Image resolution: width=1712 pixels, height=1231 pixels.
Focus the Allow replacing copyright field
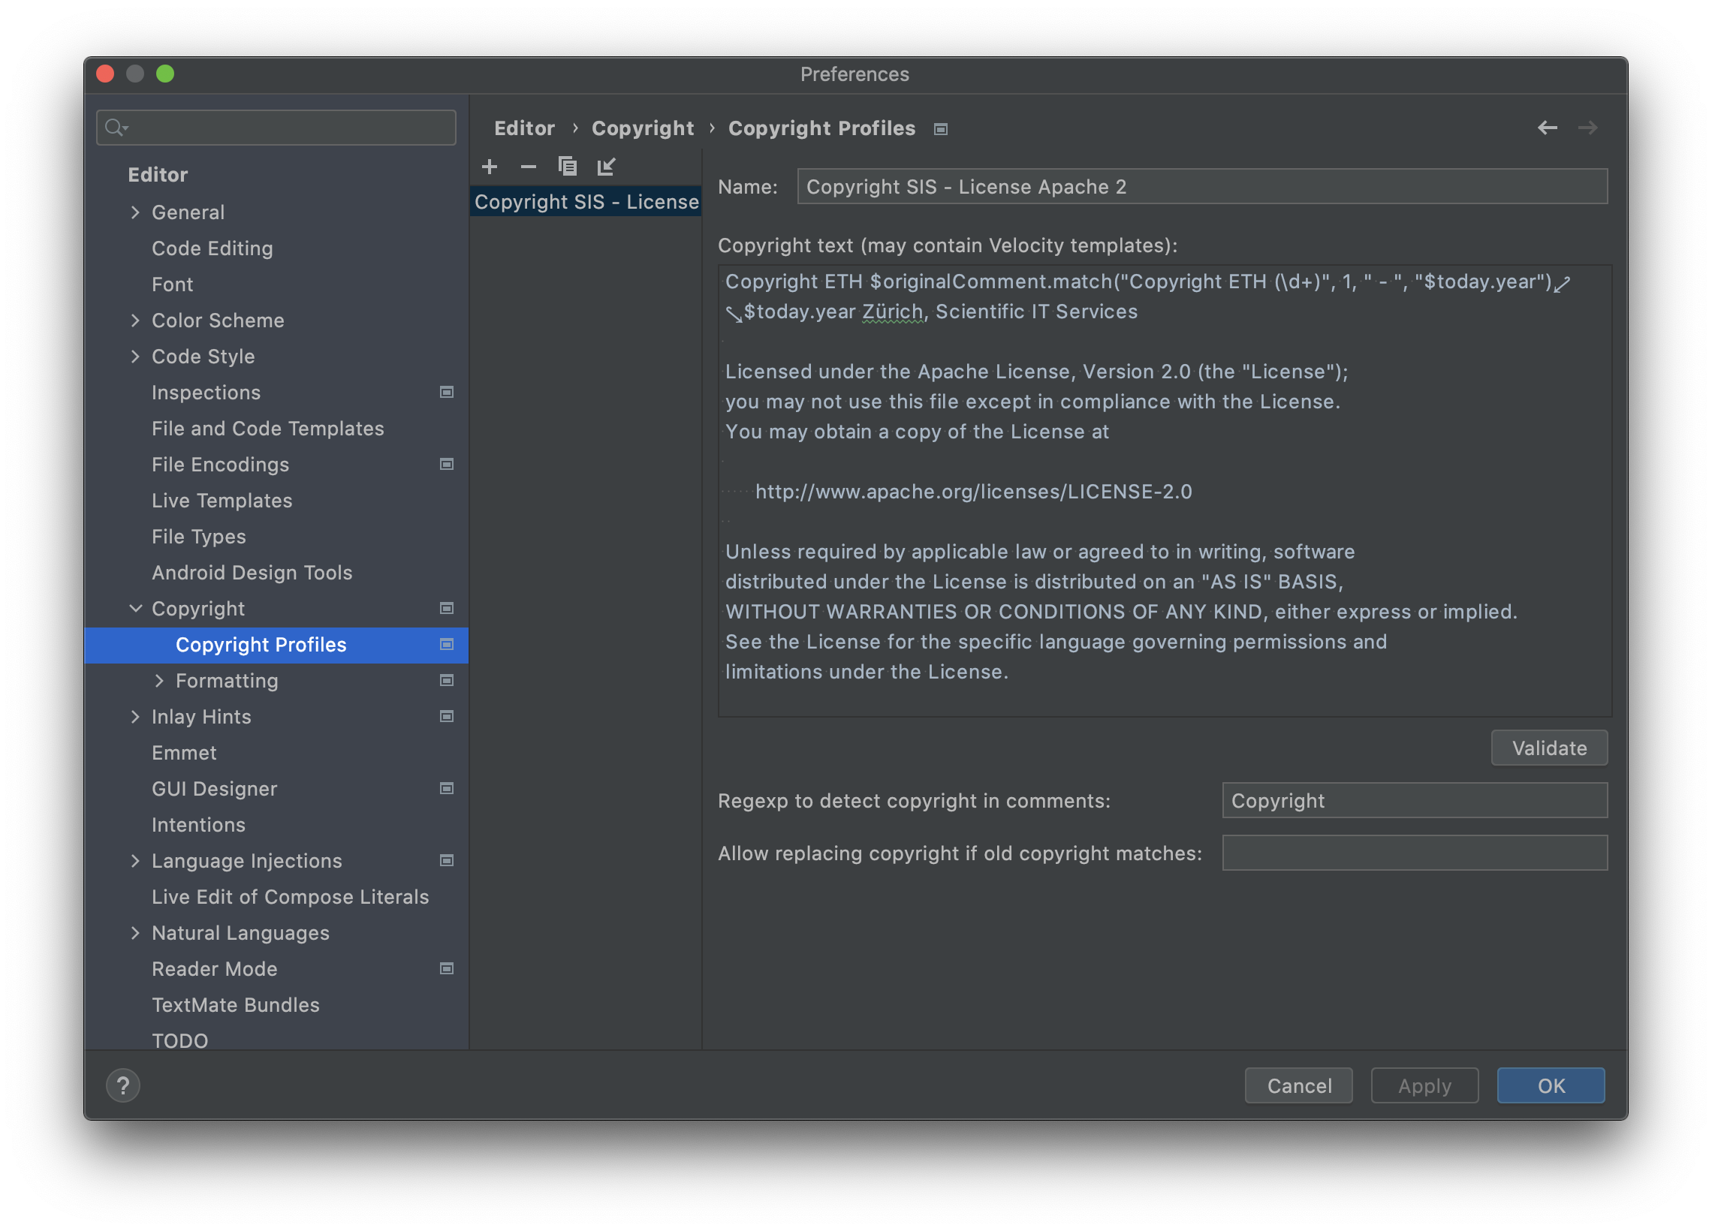(1414, 853)
